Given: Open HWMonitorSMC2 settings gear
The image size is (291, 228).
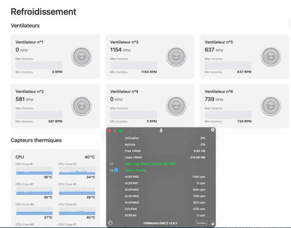Looking at the screenshot, I should click(x=111, y=223).
